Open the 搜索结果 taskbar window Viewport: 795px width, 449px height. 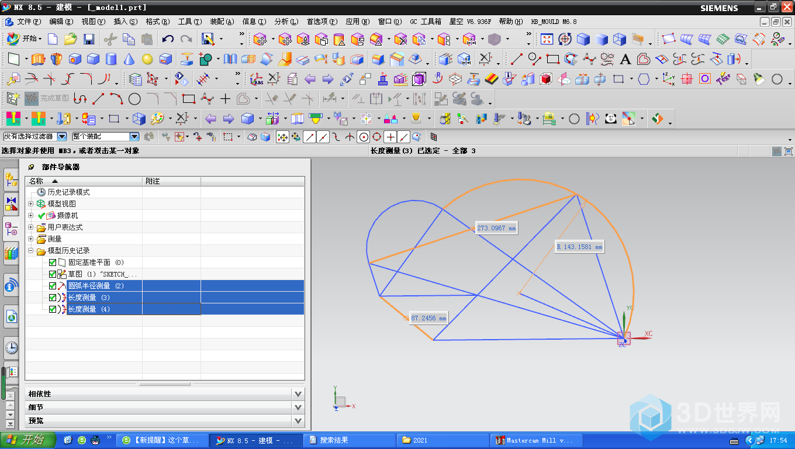click(x=350, y=440)
